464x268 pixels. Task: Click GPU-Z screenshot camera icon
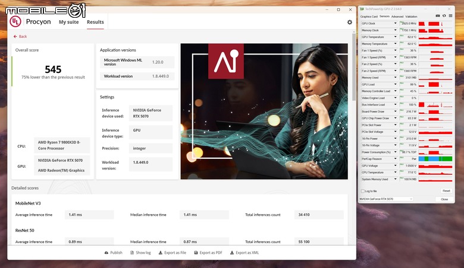click(438, 16)
